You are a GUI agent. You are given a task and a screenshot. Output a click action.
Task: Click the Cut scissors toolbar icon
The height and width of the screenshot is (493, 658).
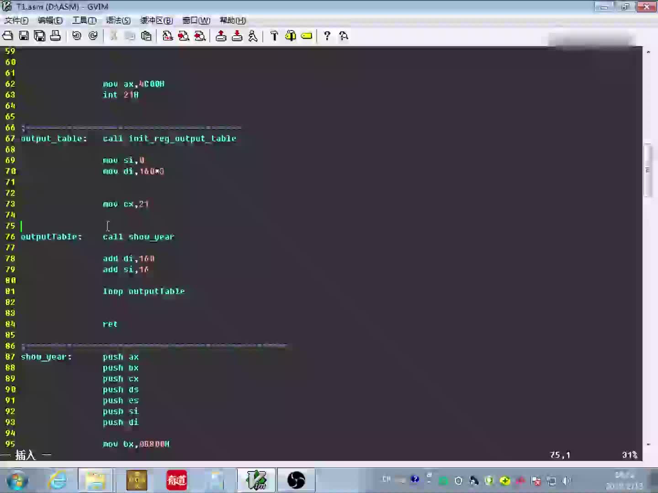point(114,36)
